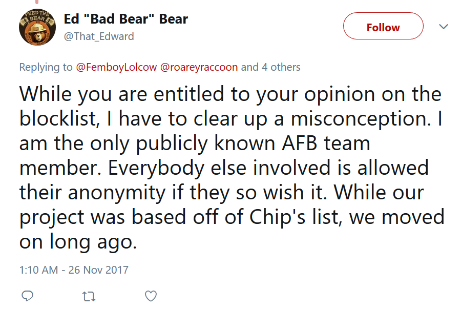Open the 1:10 AM timestamp permalink

(x=38, y=270)
